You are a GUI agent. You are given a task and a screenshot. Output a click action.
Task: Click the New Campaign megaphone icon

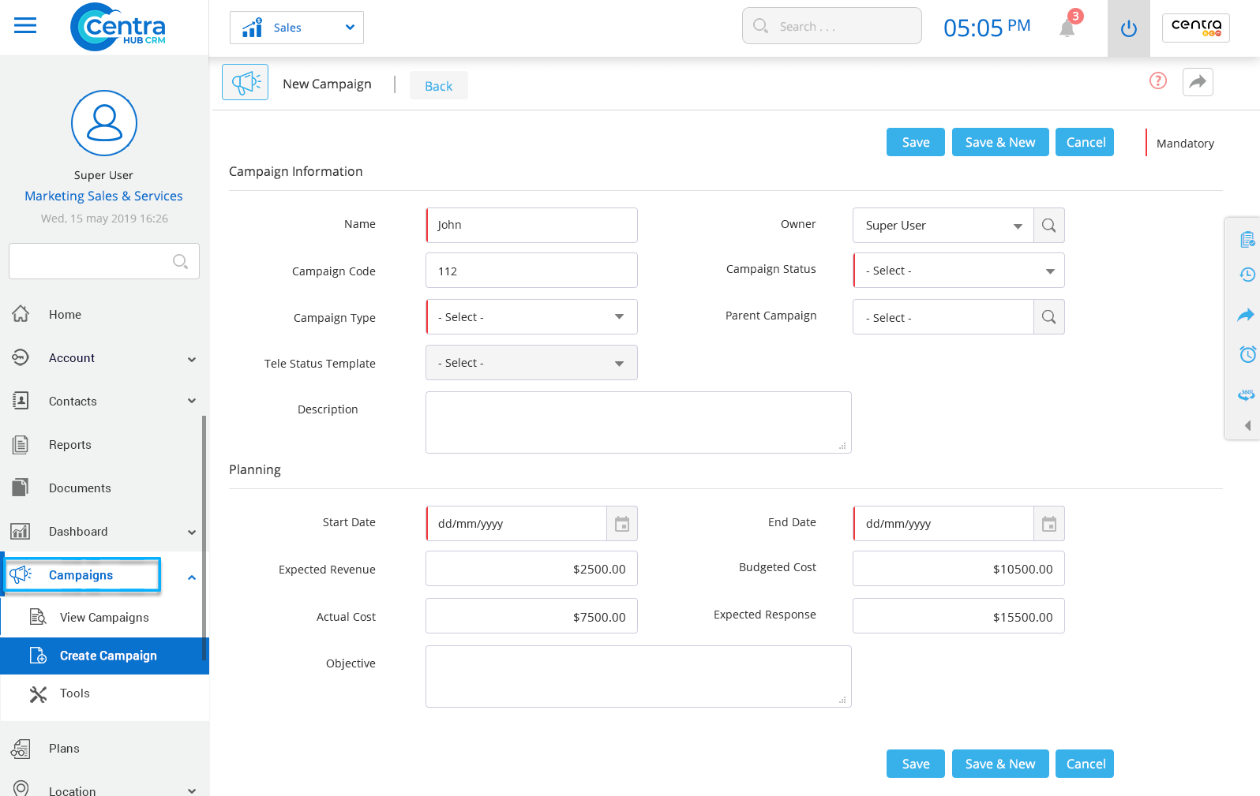click(x=246, y=82)
